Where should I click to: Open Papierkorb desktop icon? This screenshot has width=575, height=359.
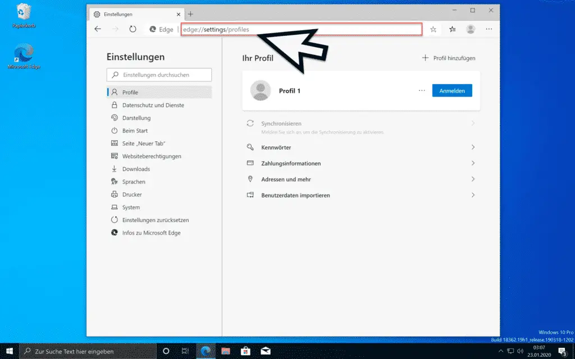pos(24,16)
